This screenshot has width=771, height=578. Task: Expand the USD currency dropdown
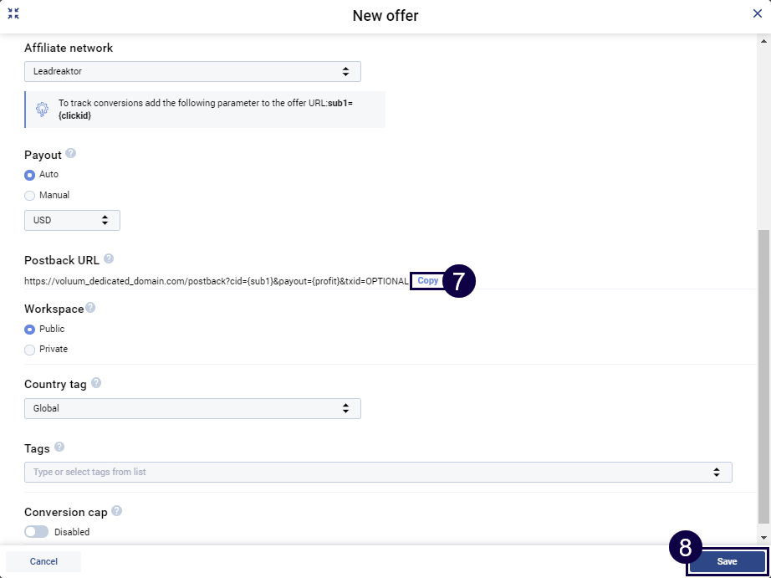coord(72,220)
